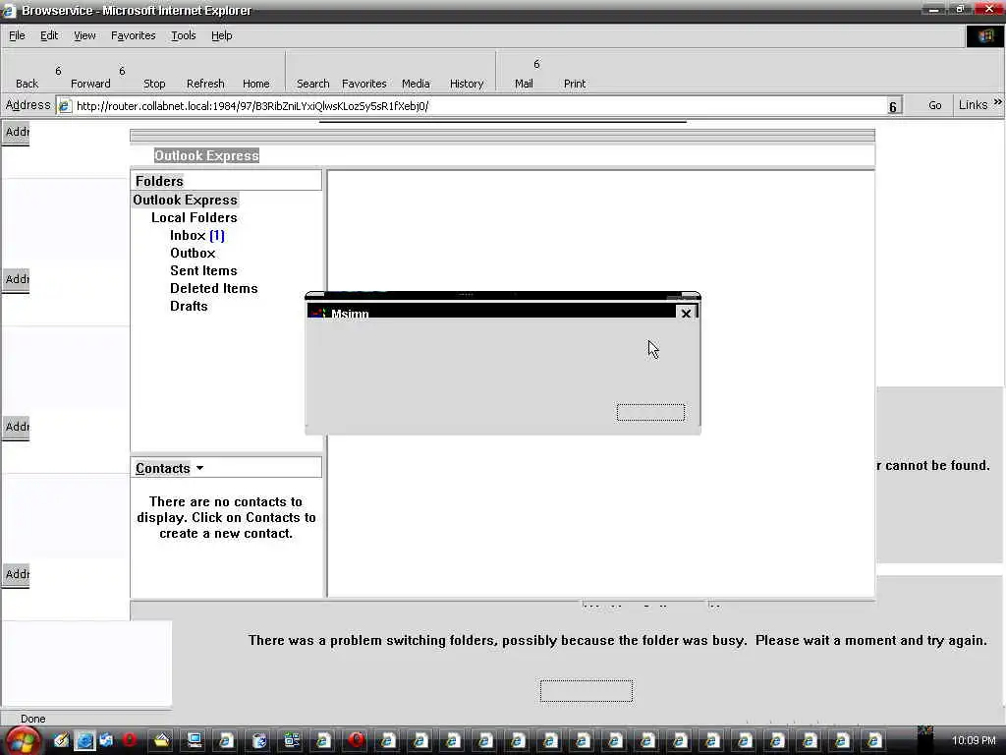Click the Back toolbar button
Screen dimensions: 1006x755
tap(27, 84)
